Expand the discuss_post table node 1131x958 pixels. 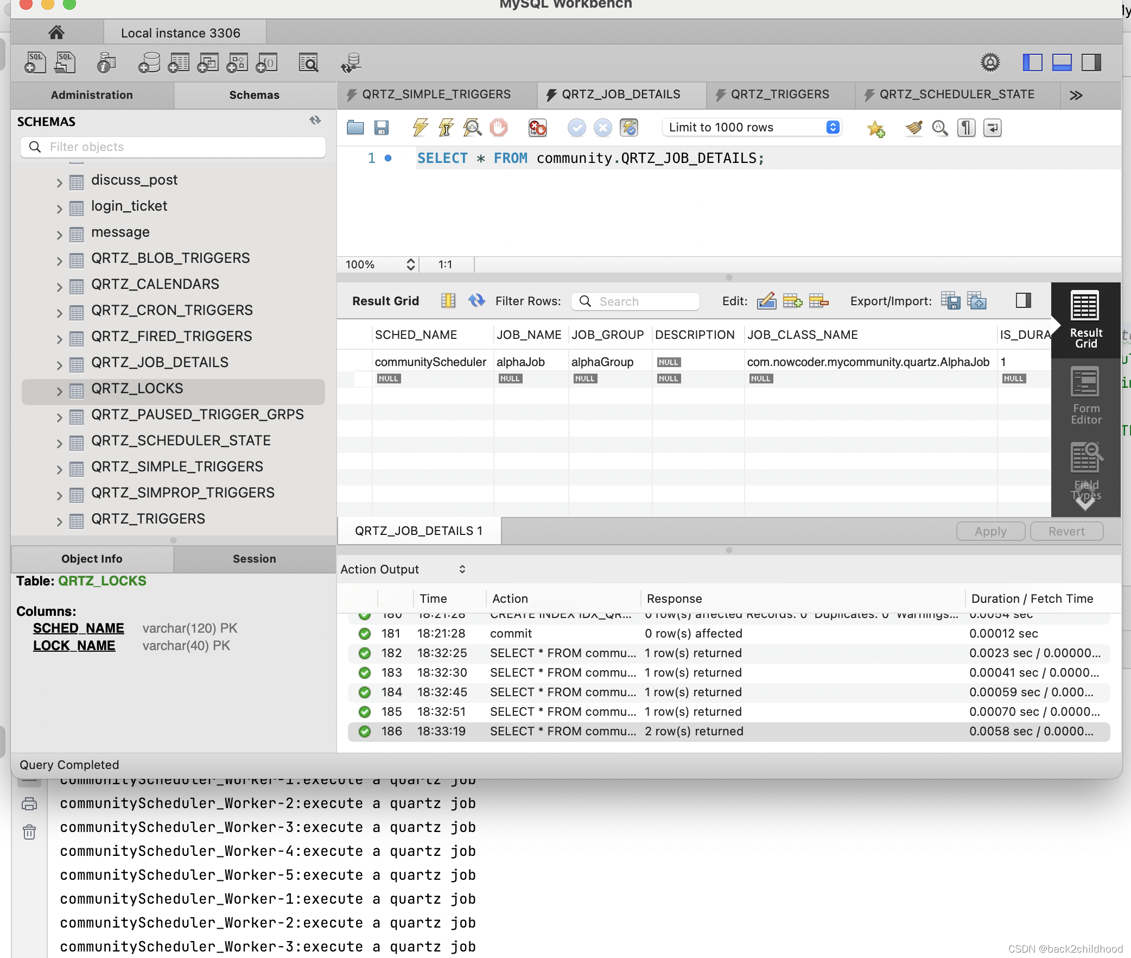tap(60, 182)
